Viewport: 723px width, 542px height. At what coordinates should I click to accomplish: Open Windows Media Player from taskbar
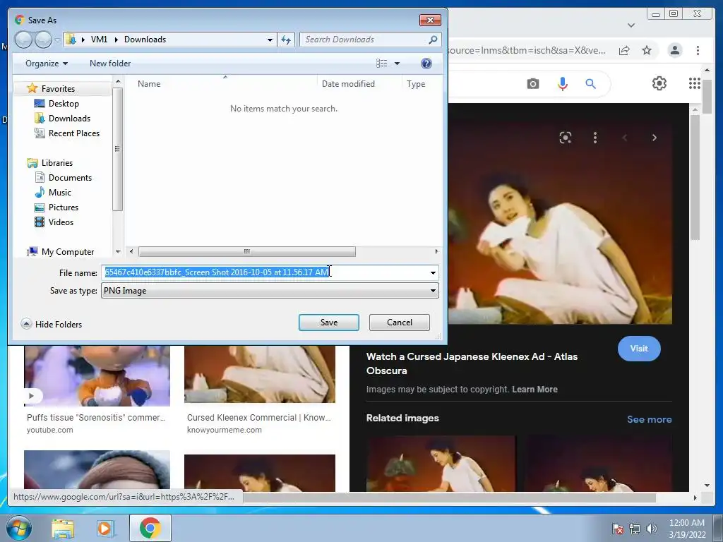(x=104, y=528)
